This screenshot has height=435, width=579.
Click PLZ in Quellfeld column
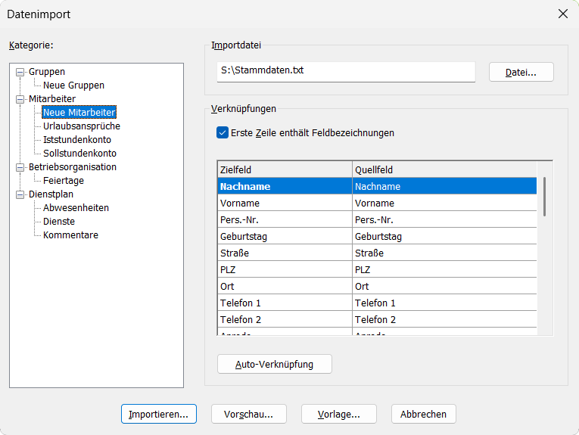point(444,269)
